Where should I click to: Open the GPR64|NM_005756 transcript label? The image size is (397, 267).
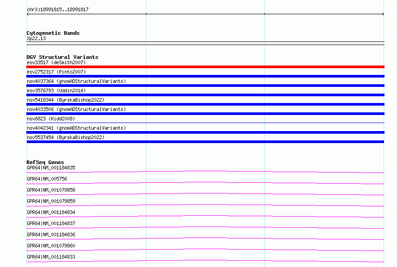[x=47, y=179]
